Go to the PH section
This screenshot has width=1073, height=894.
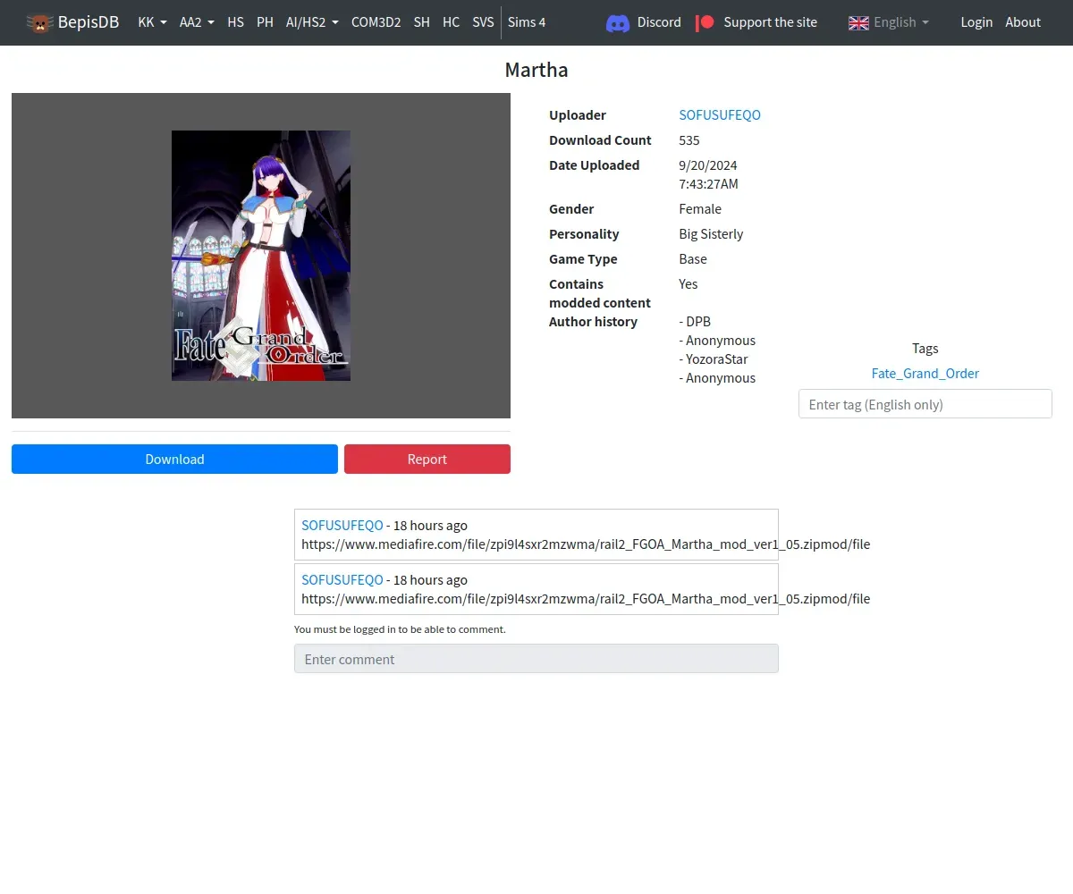(x=265, y=22)
